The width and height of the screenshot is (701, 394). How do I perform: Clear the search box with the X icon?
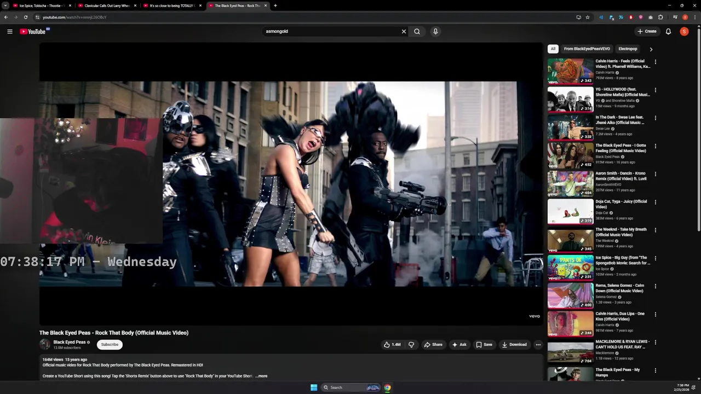(404, 31)
